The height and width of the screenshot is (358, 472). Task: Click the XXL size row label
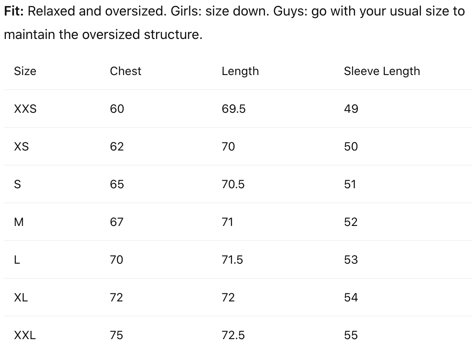25,335
